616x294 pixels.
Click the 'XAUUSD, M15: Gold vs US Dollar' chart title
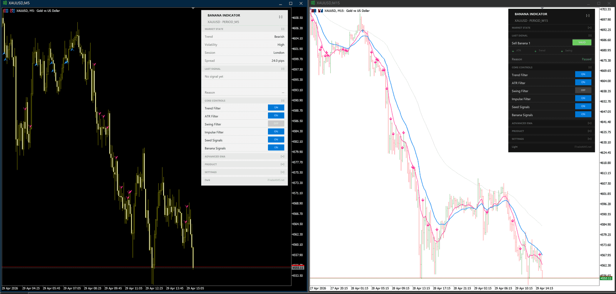(347, 11)
